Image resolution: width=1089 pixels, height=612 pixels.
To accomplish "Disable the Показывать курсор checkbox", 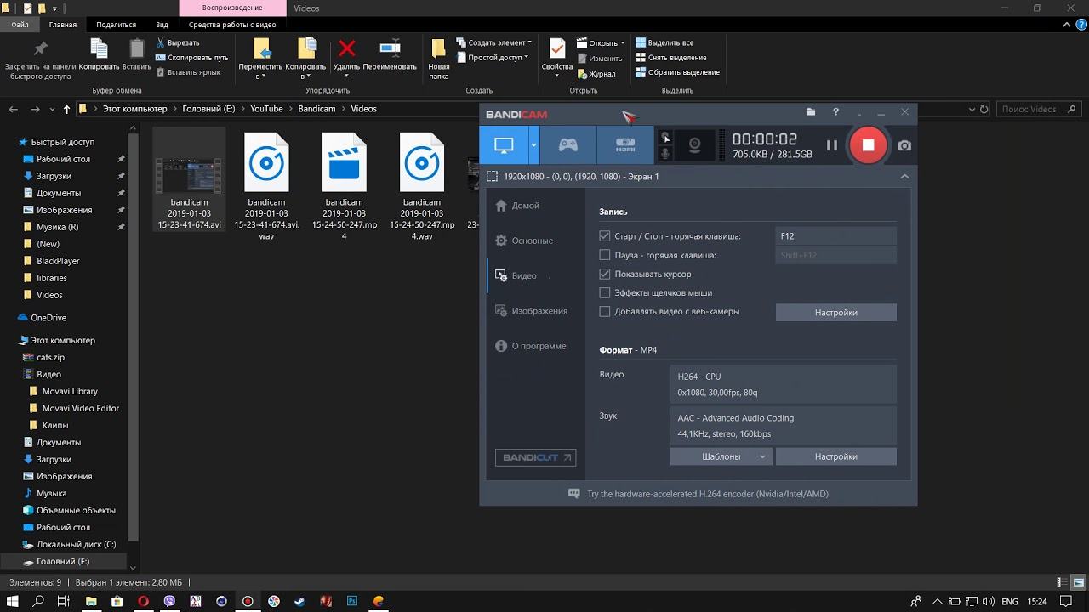I will pyautogui.click(x=604, y=274).
